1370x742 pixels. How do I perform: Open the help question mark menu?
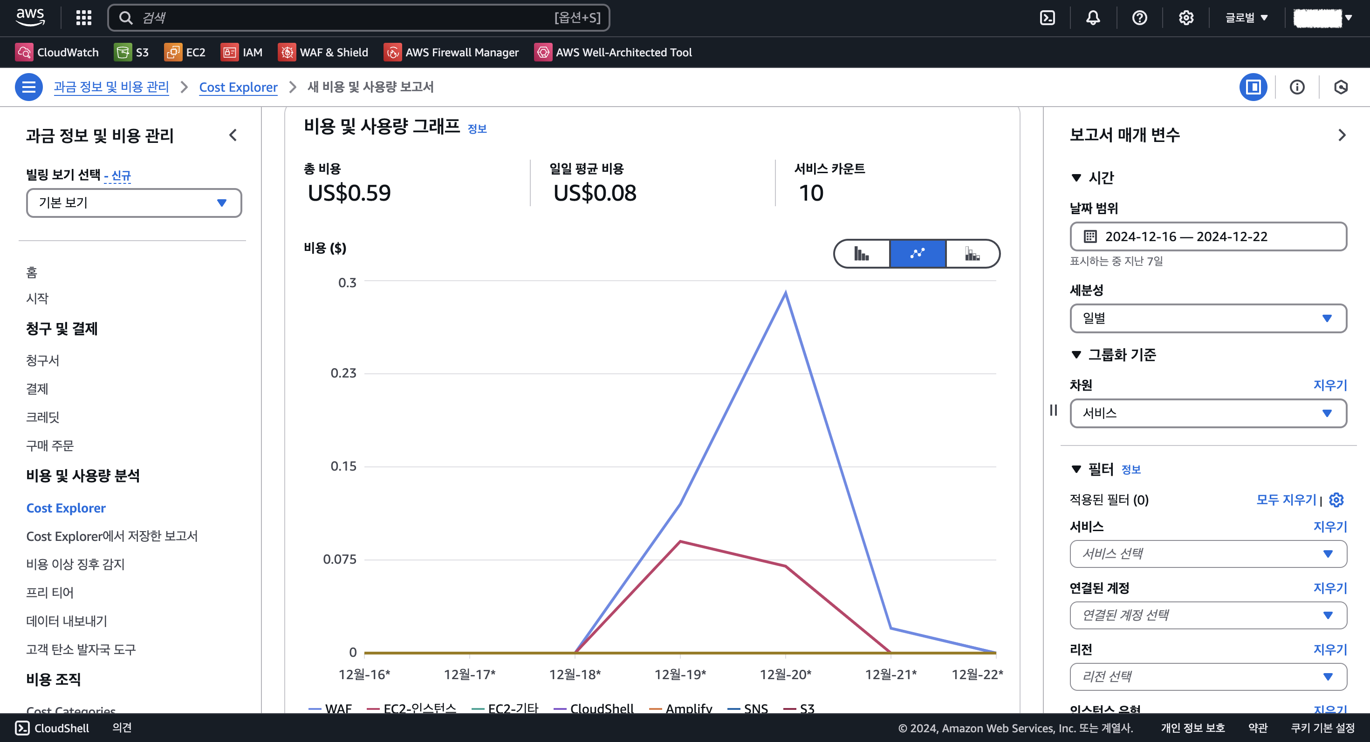[x=1139, y=18]
